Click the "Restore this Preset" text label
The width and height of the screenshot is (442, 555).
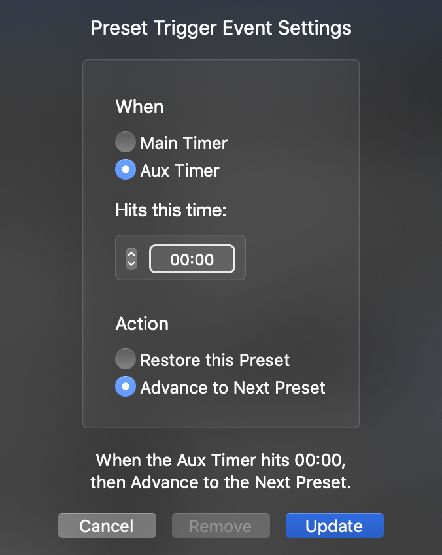coord(214,360)
